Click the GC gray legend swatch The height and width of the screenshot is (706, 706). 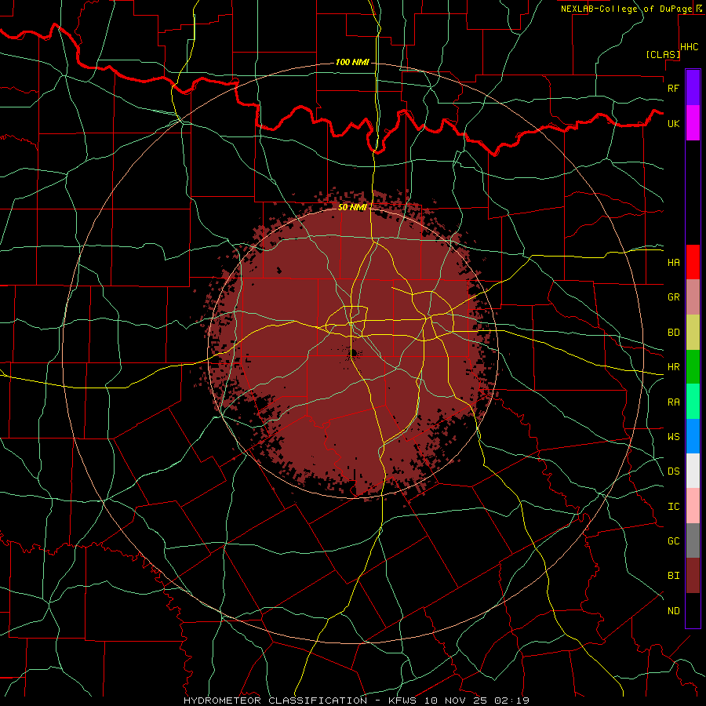[693, 540]
